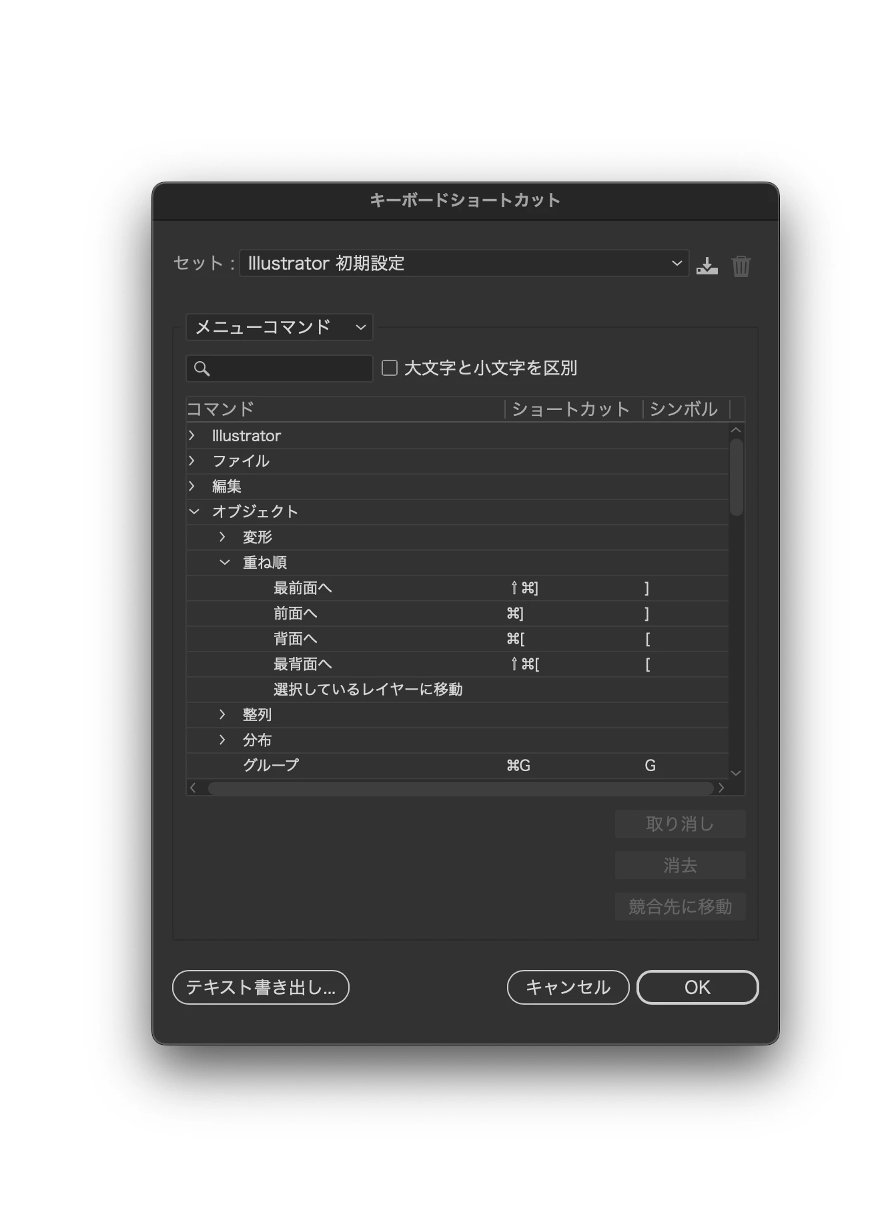This screenshot has width=896, height=1219.
Task: Select the 前面へ command row
Action: (x=457, y=614)
